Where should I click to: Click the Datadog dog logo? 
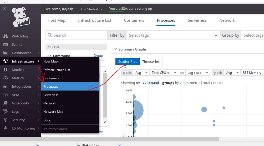(21, 18)
